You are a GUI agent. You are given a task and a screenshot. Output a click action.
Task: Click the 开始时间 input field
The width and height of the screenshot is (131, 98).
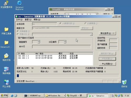click(113, 41)
